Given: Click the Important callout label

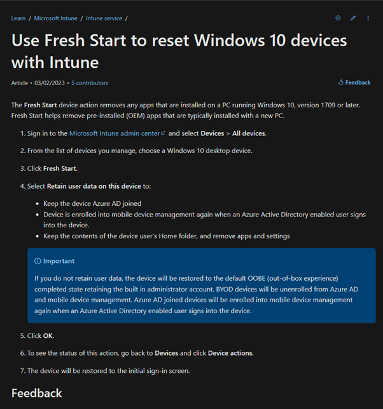Looking at the screenshot, I should (59, 261).
